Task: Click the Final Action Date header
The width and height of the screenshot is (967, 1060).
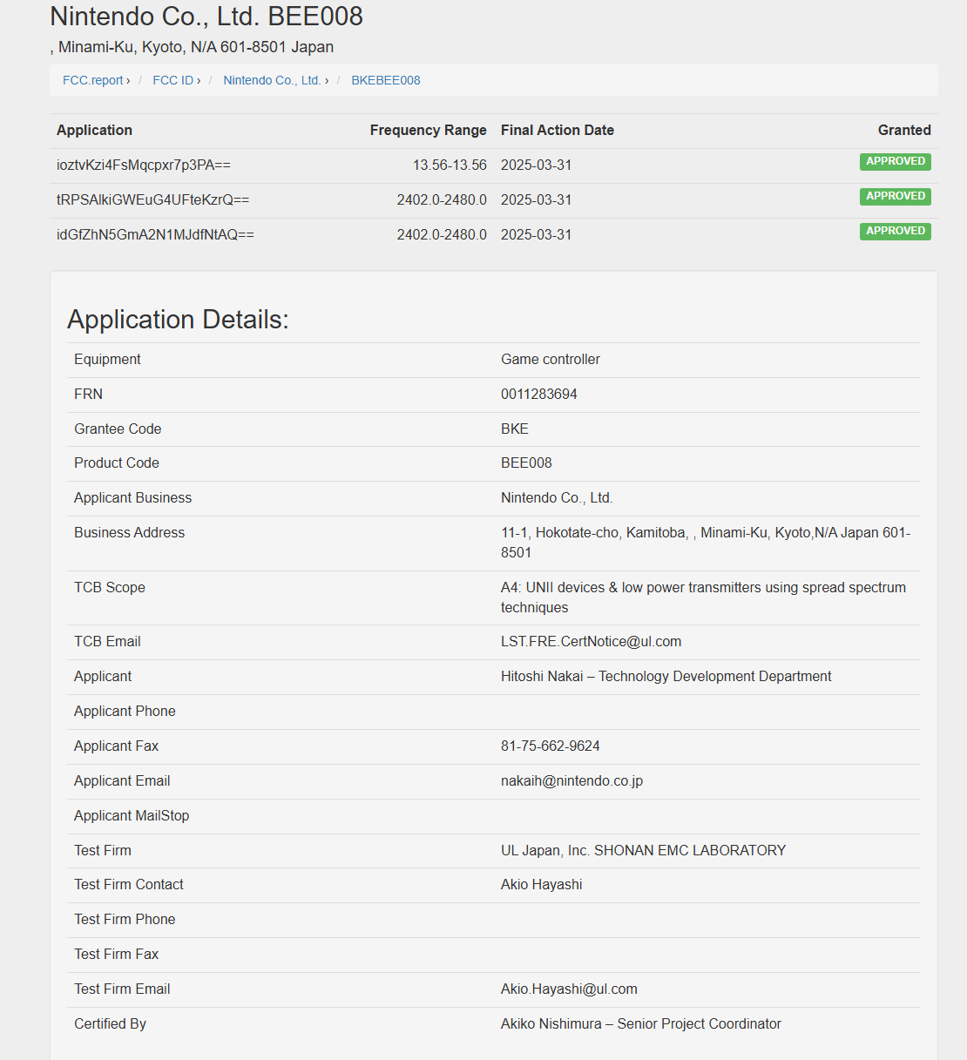Action: coord(558,130)
